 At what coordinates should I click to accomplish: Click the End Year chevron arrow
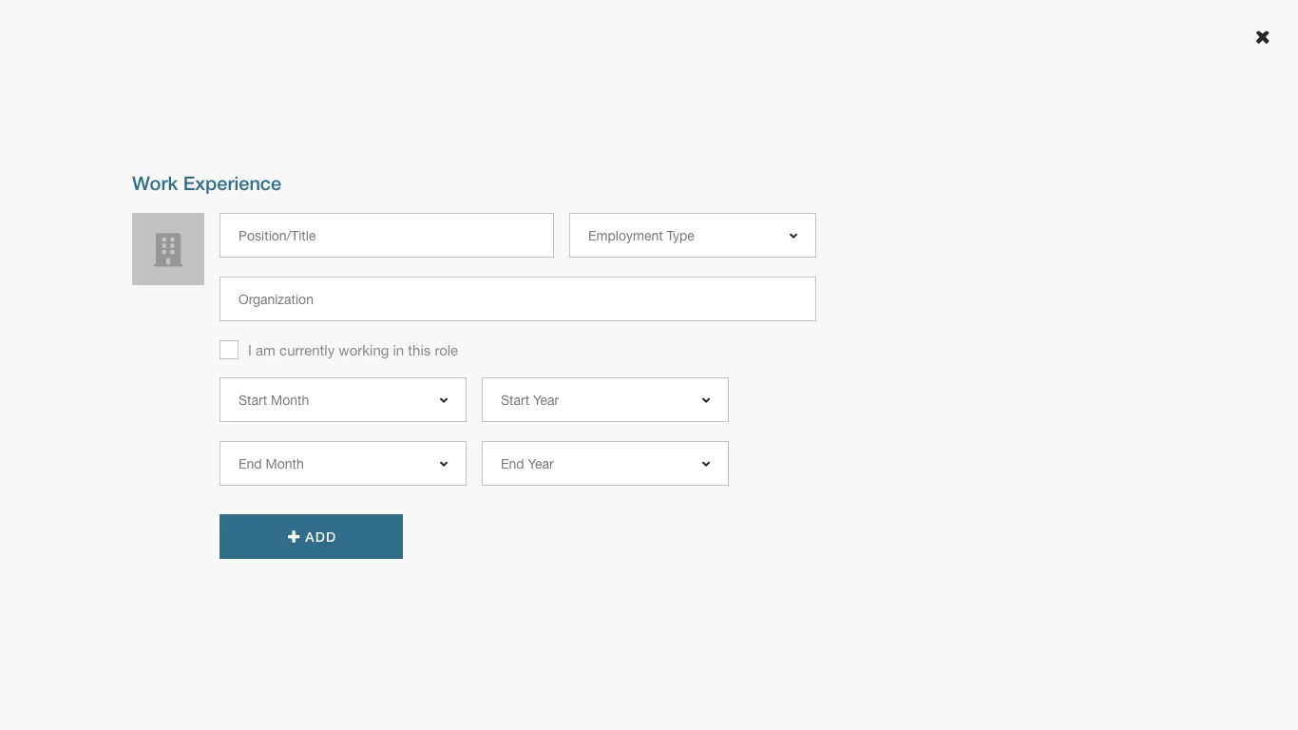coord(706,464)
